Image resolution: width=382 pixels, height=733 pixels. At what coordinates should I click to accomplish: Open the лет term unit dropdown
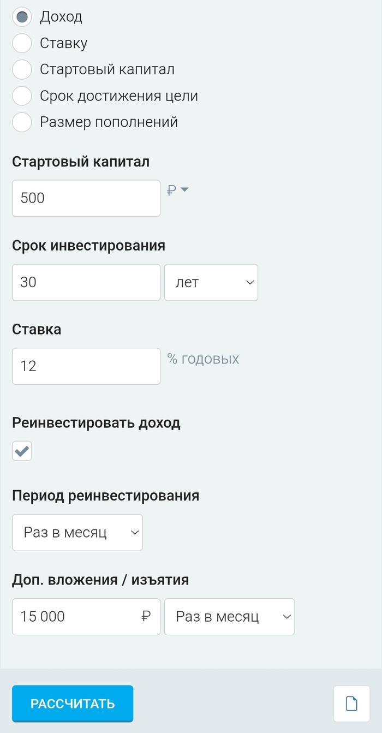click(x=211, y=283)
